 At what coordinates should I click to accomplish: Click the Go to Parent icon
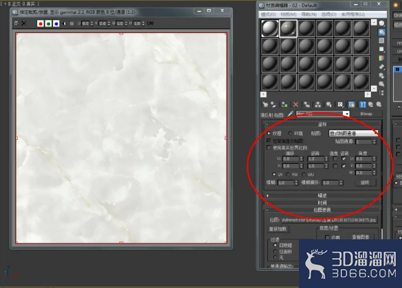[370, 104]
